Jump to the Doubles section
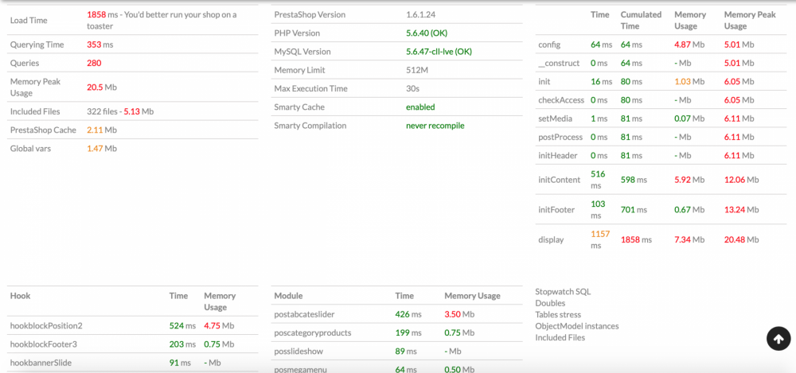This screenshot has height=373, width=796. [x=550, y=303]
